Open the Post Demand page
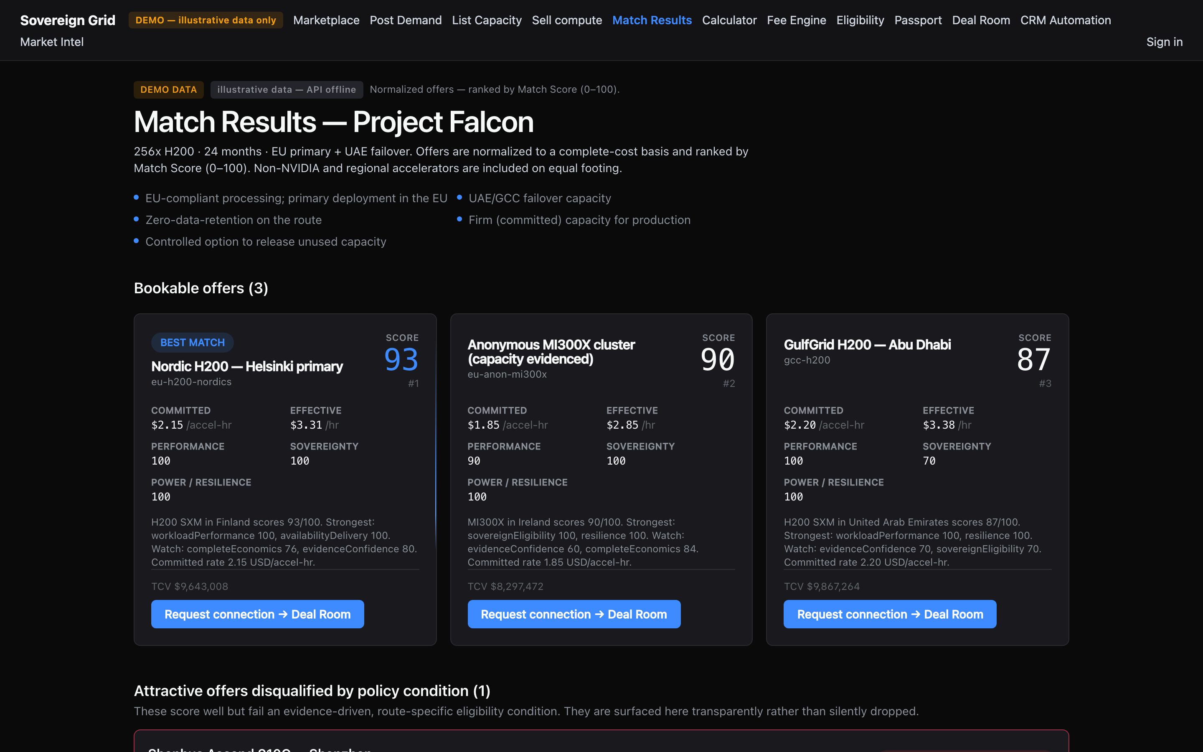The height and width of the screenshot is (752, 1203). [x=406, y=20]
